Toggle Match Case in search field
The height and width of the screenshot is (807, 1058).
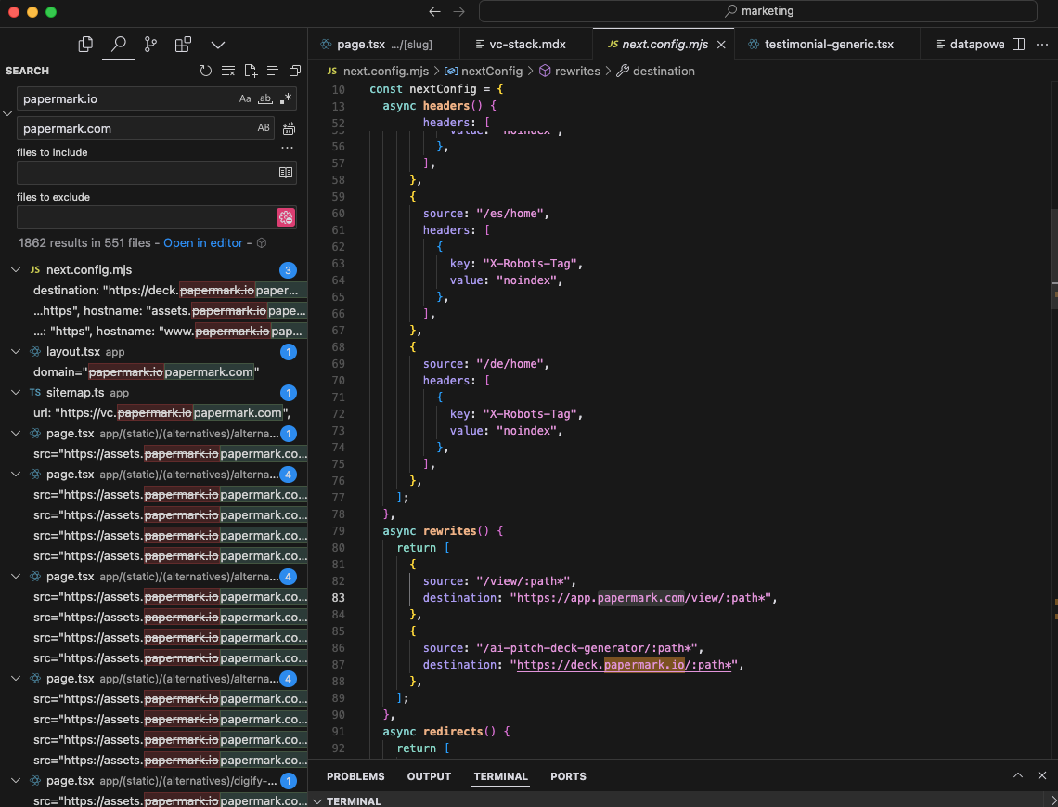(x=245, y=98)
